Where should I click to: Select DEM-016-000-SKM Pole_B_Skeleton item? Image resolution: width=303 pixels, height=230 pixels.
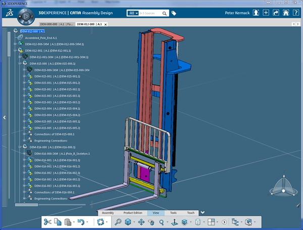(x=62, y=154)
